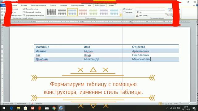The image size is (198, 111).
Task: Click the русский language indicator
Action: 38,104
